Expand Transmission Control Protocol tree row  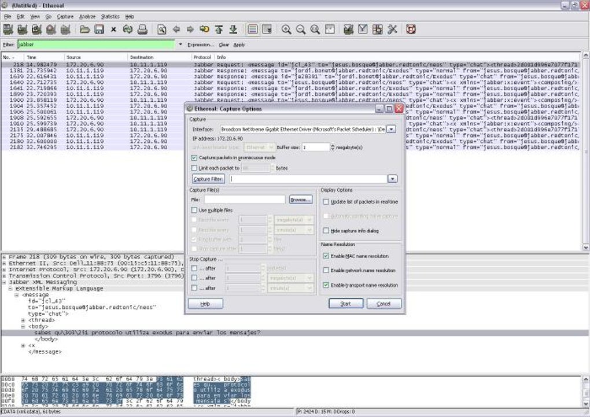click(4, 276)
